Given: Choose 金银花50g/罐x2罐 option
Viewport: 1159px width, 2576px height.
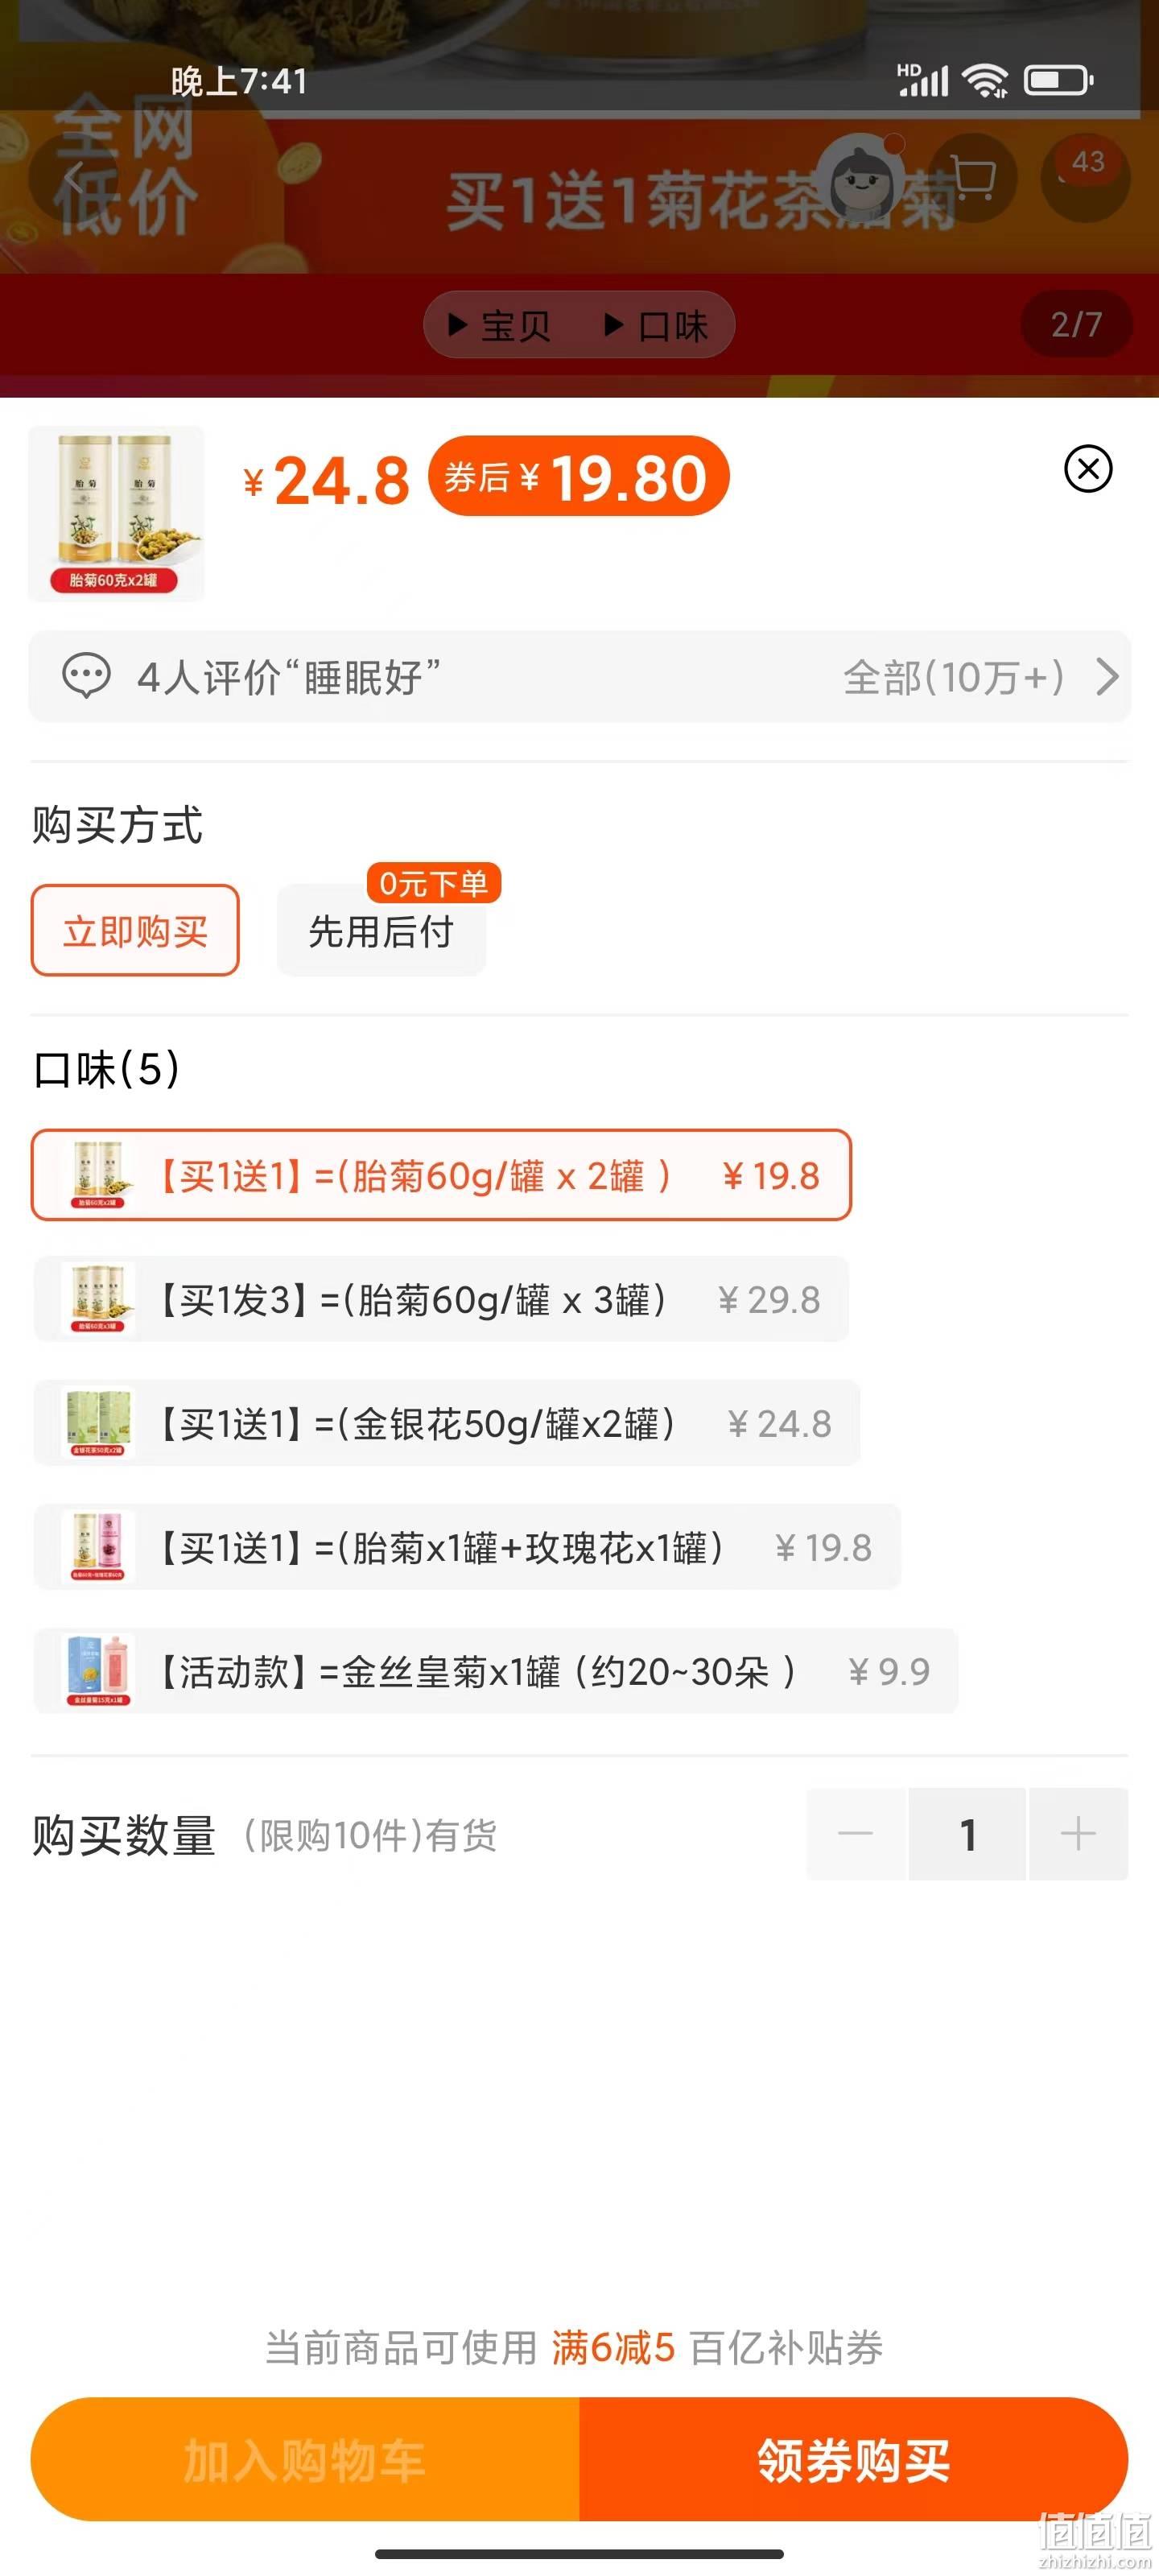Looking at the screenshot, I should [446, 1424].
